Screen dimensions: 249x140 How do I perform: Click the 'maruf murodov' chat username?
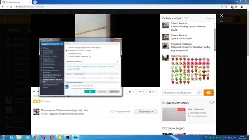click(179, 56)
